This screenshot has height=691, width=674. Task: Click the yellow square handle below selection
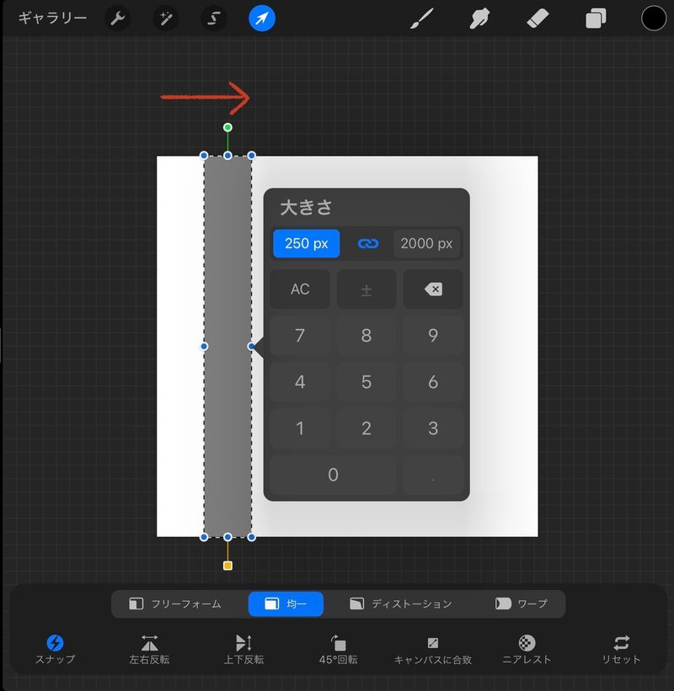tap(227, 566)
